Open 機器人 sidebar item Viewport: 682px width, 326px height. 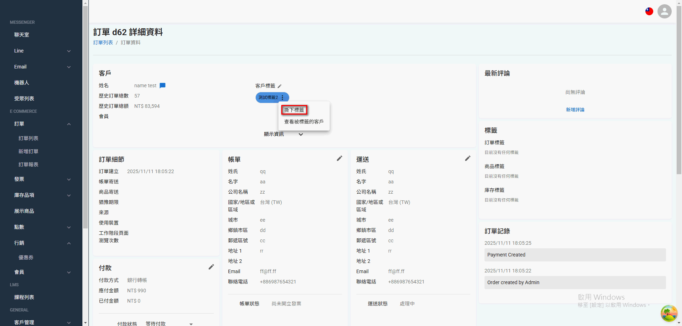pyautogui.click(x=22, y=83)
